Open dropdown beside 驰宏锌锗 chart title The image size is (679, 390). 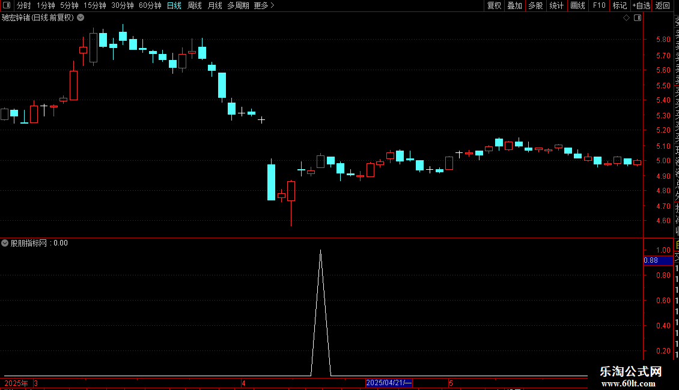tap(81, 18)
